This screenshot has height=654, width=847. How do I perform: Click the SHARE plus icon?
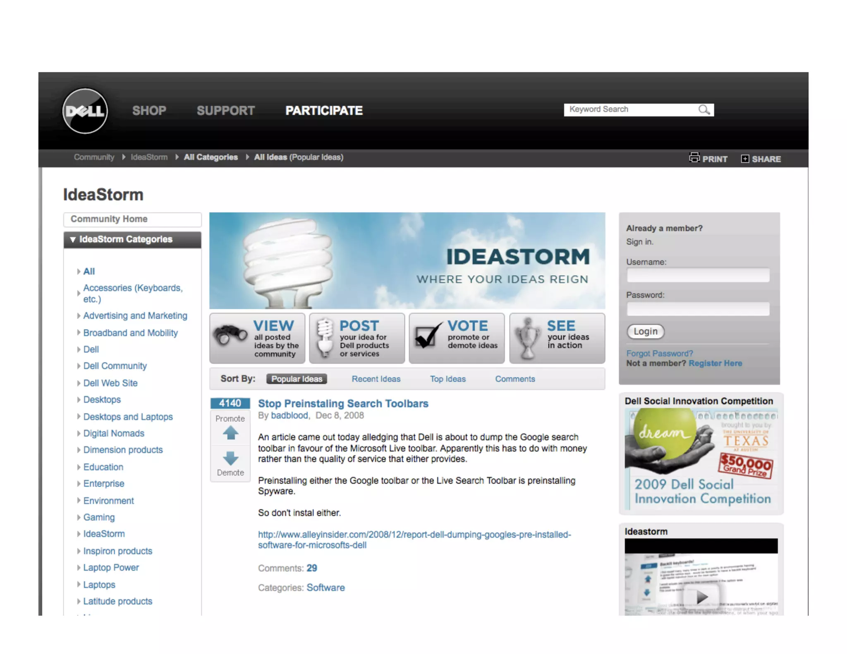pos(744,159)
